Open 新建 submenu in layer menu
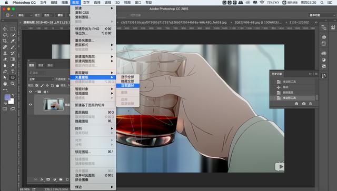Viewport: 337px width, 191px height. coord(93,8)
